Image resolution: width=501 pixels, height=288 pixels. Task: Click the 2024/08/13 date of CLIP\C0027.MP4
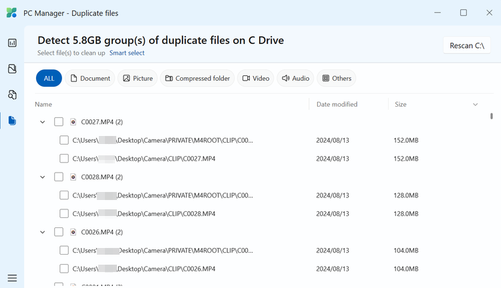333,159
